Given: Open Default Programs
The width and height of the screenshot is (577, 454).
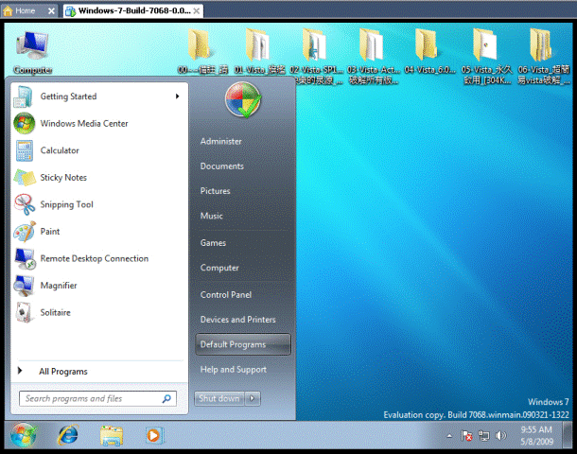Looking at the screenshot, I should [x=243, y=344].
